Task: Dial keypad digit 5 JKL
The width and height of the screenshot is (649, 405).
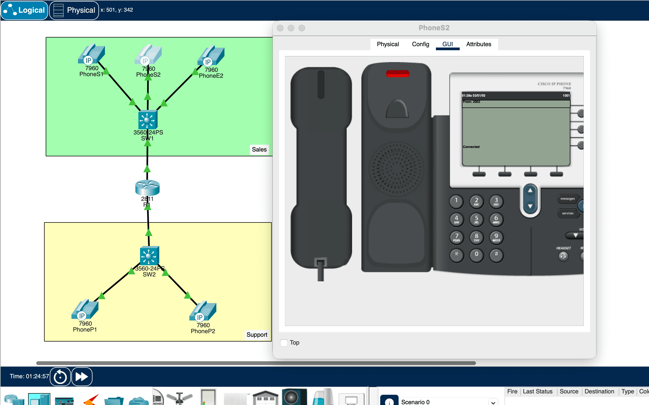Action: coord(476,219)
